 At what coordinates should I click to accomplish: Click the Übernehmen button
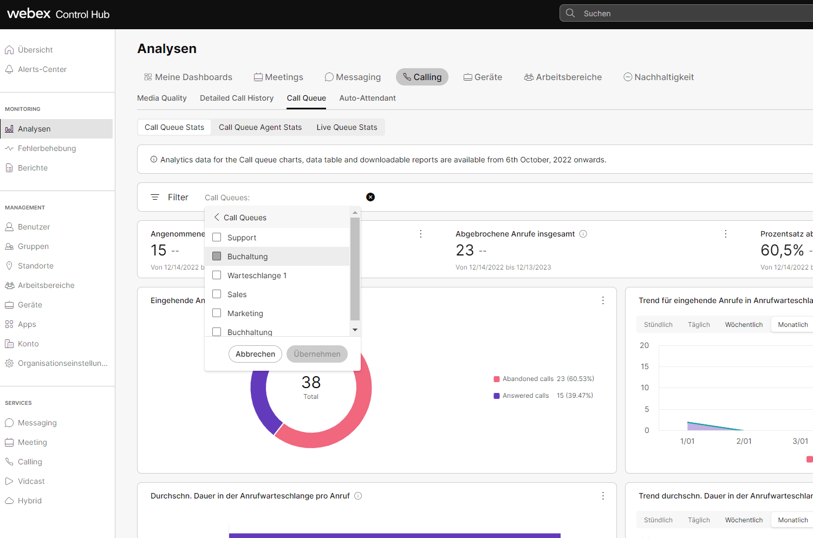317,354
